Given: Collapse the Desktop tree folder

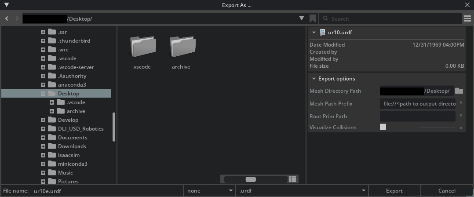Looking at the screenshot, I should tap(43, 94).
